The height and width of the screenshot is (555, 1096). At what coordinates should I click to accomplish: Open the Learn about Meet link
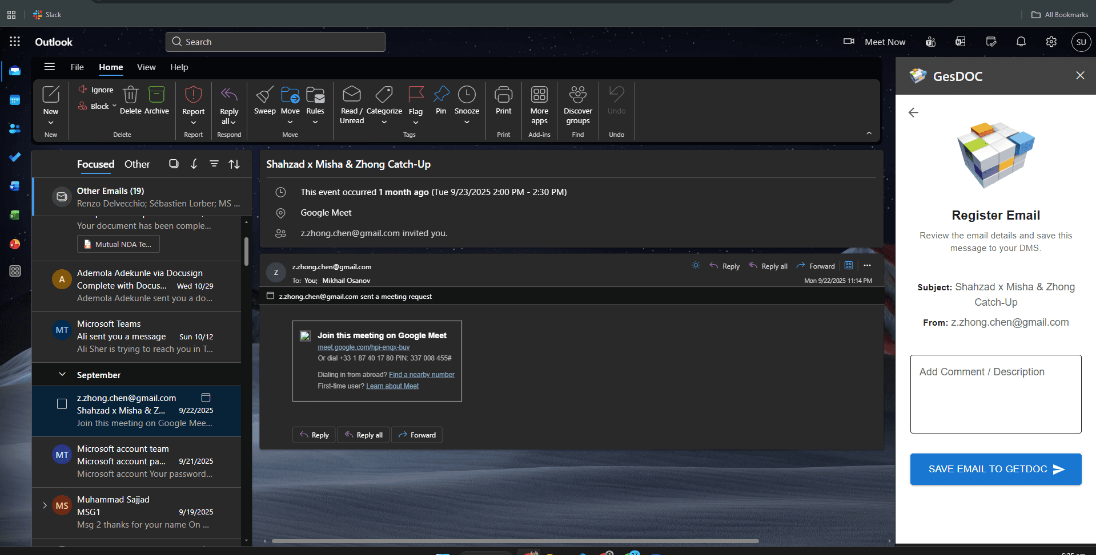point(392,386)
